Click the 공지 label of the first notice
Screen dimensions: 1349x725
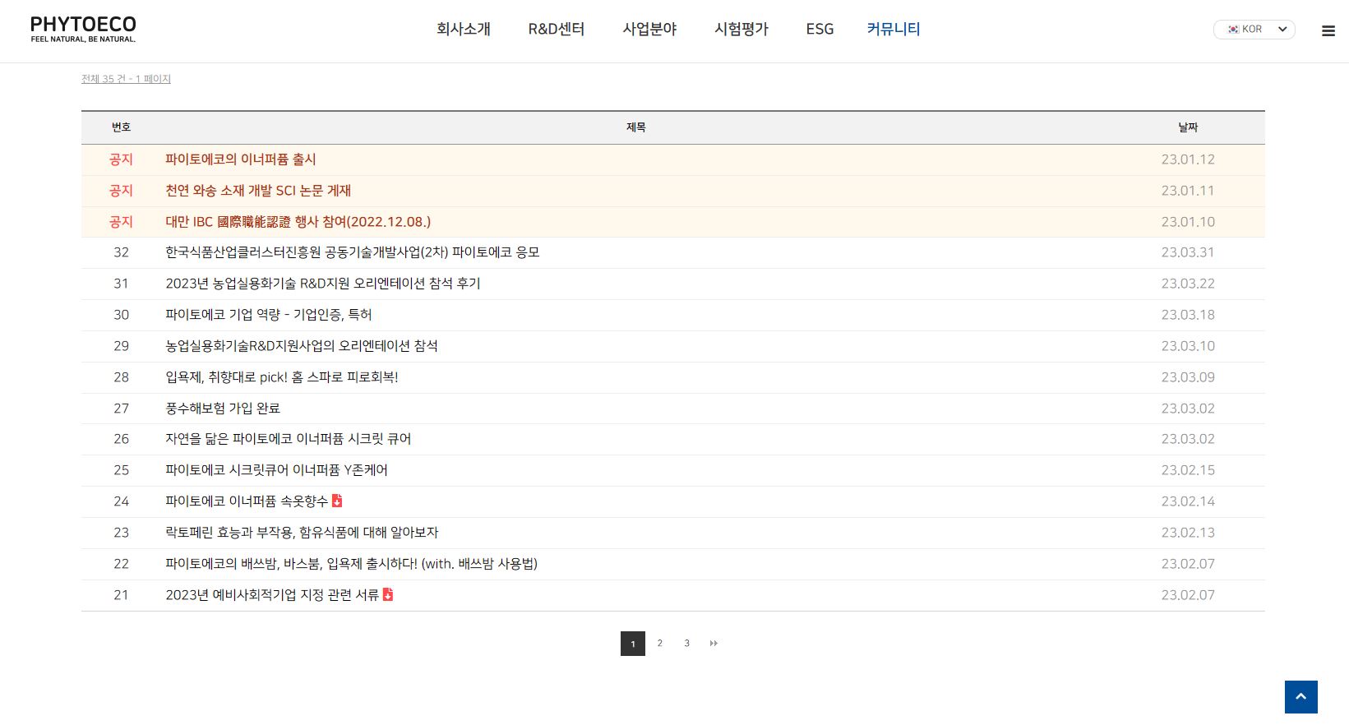(x=121, y=159)
